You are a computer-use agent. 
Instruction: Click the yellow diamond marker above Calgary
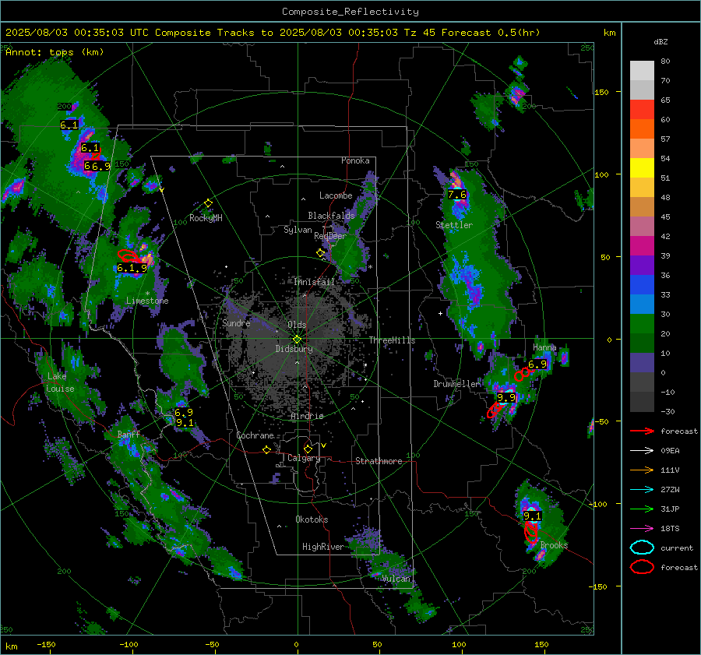pos(308,449)
